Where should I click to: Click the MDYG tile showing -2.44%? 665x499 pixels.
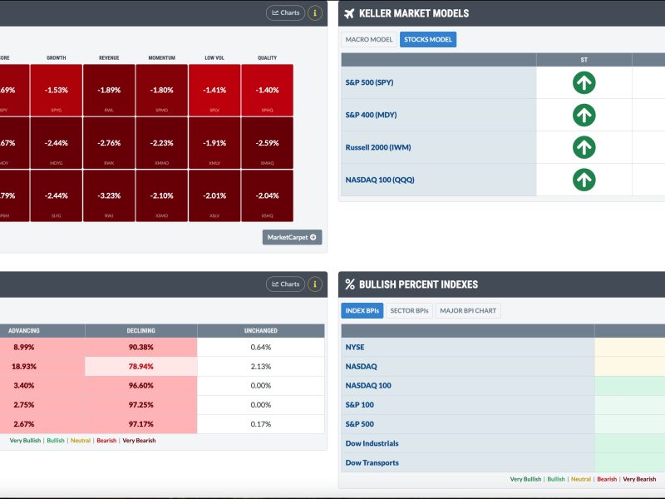coord(57,143)
